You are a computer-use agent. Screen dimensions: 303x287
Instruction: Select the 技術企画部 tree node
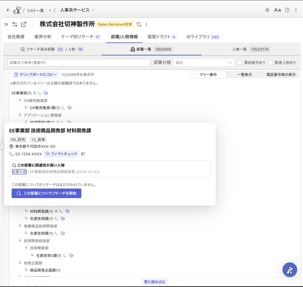coord(33,263)
